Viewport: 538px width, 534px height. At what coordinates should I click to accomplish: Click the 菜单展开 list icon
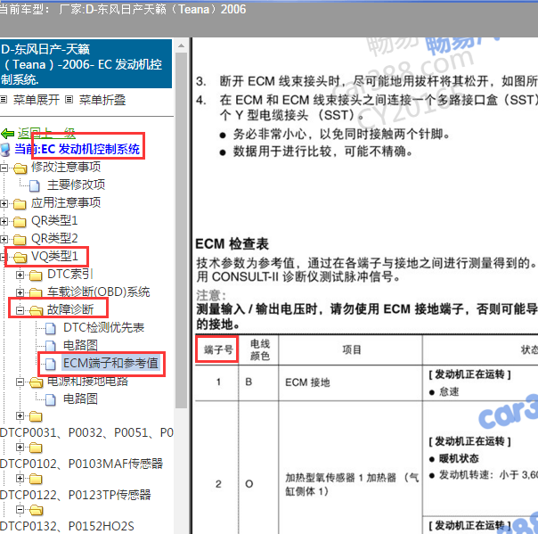pos(4,100)
